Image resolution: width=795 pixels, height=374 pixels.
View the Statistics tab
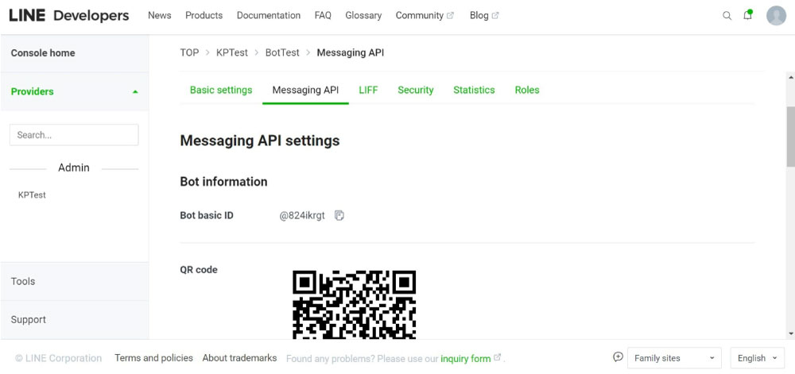point(474,90)
